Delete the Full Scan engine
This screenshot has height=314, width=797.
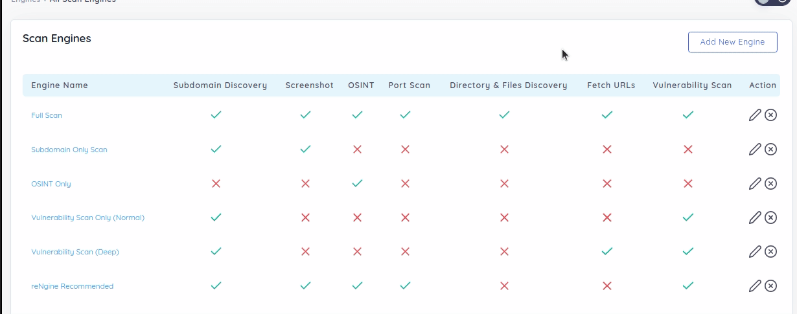770,115
